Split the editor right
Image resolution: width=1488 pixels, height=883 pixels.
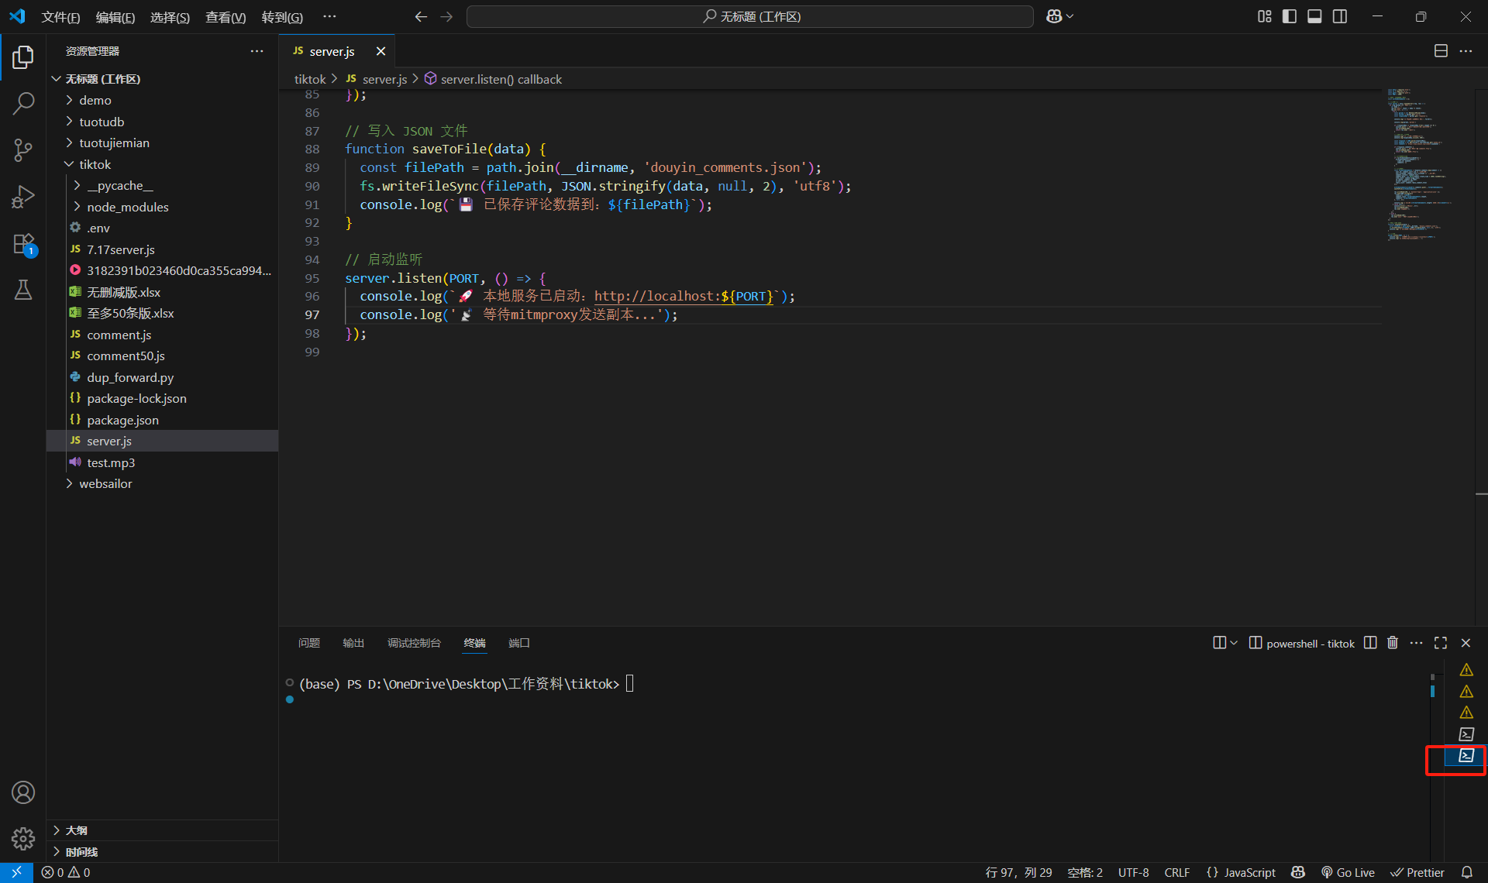(1441, 50)
